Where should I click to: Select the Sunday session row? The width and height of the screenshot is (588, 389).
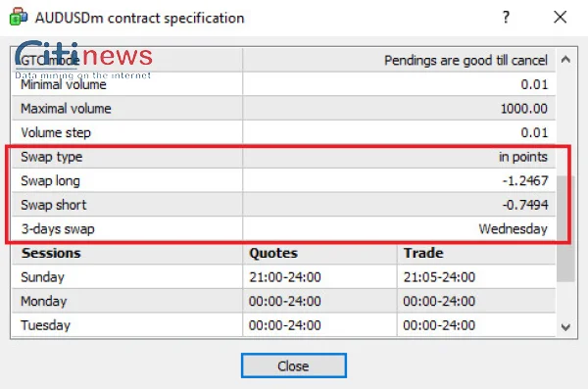(x=284, y=277)
